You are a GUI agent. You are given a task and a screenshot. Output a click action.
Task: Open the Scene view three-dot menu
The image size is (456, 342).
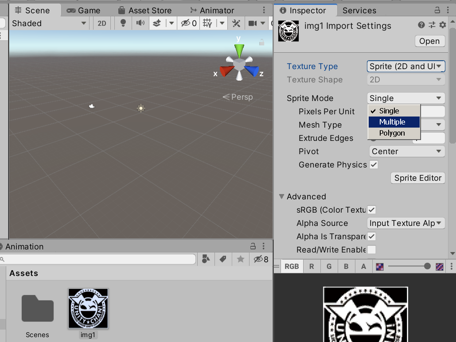(264, 10)
